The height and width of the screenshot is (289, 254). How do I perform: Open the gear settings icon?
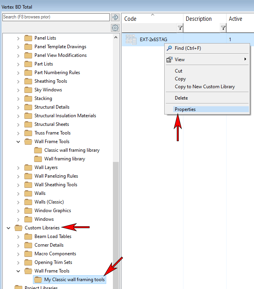115,28
